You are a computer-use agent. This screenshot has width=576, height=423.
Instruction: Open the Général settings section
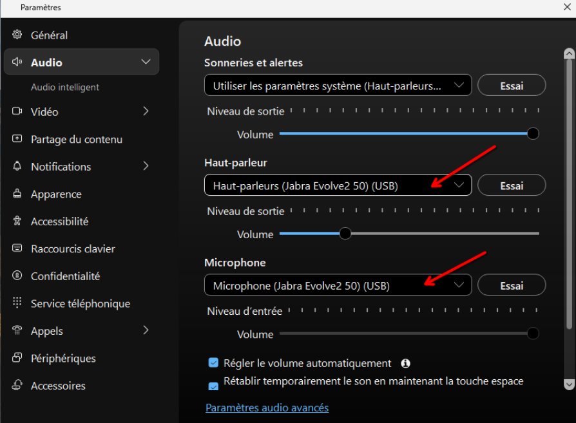(81, 35)
